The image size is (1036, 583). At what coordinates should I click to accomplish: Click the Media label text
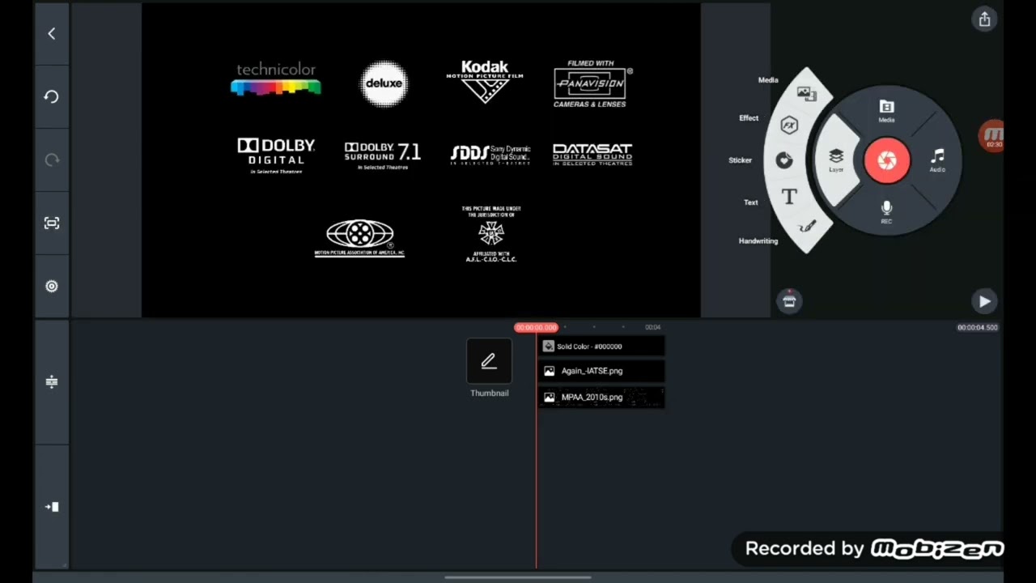pos(768,80)
